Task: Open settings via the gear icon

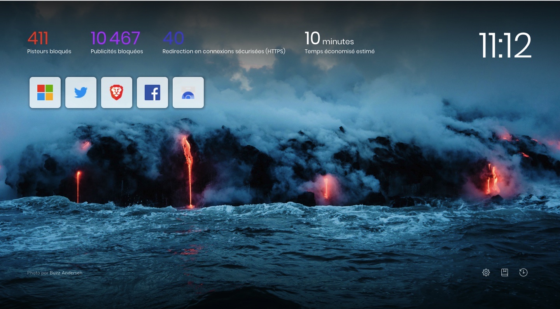Action: 486,272
